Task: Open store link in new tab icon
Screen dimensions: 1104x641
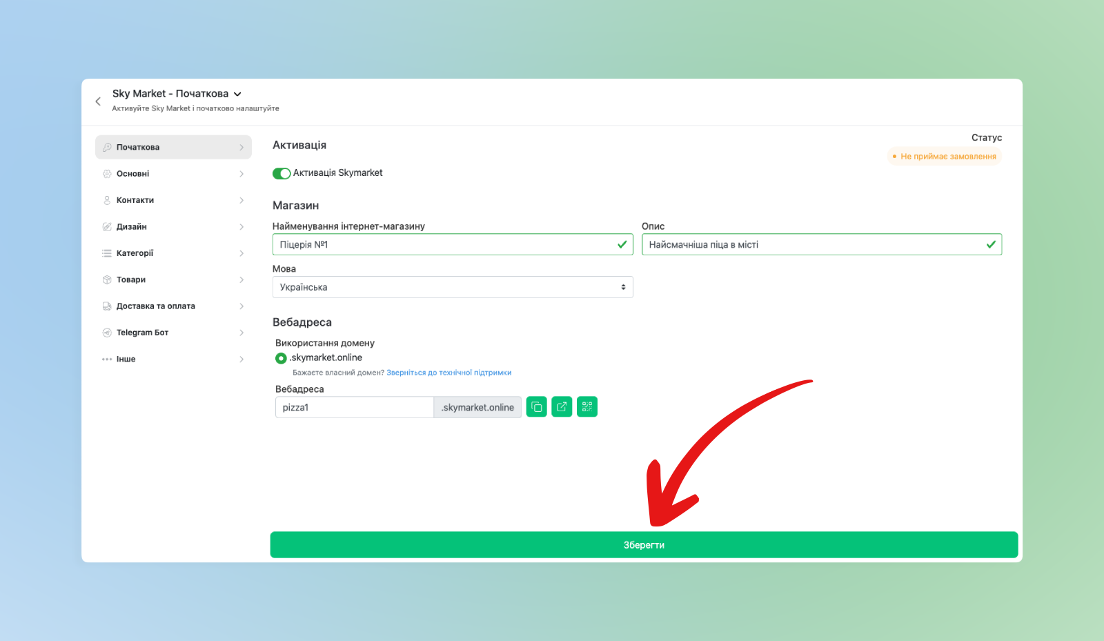Action: pyautogui.click(x=562, y=407)
